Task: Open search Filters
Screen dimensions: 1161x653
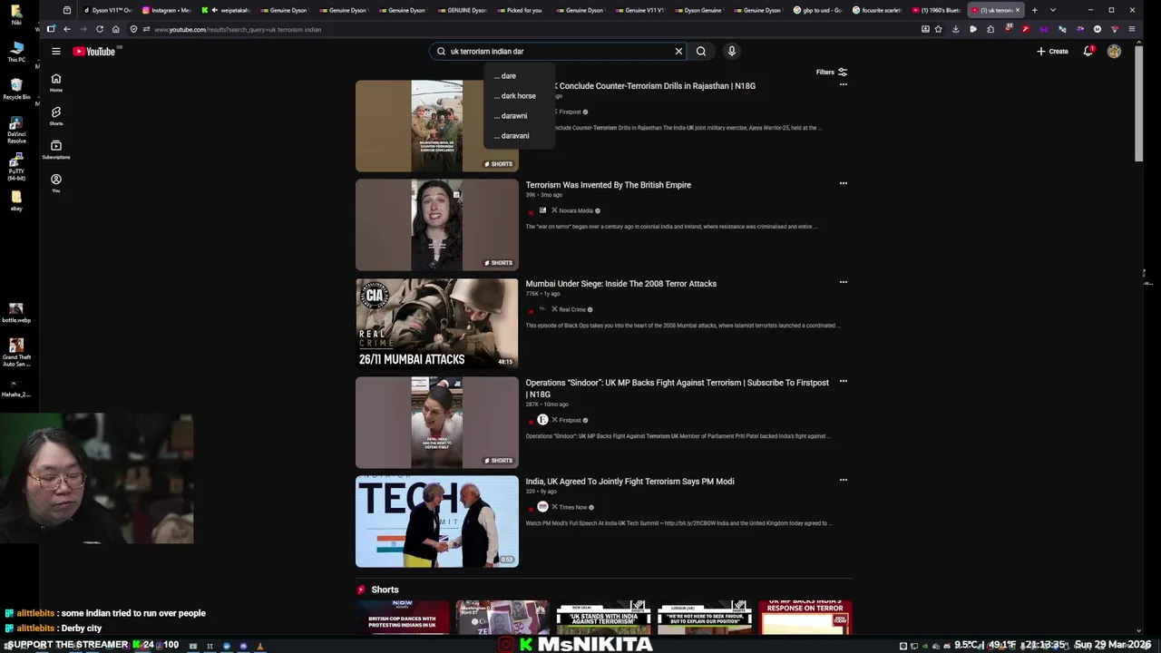Action: (x=832, y=73)
